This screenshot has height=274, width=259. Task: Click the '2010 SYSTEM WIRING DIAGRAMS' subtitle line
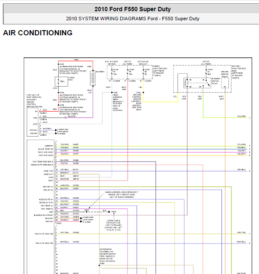(132, 19)
